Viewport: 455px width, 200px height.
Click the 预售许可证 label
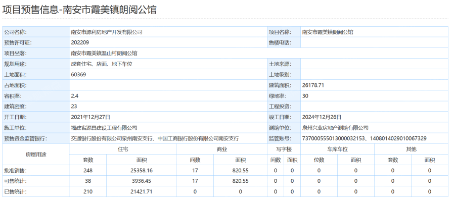tap(18, 42)
